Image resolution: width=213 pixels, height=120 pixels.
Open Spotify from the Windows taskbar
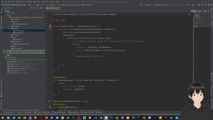coord(68,118)
